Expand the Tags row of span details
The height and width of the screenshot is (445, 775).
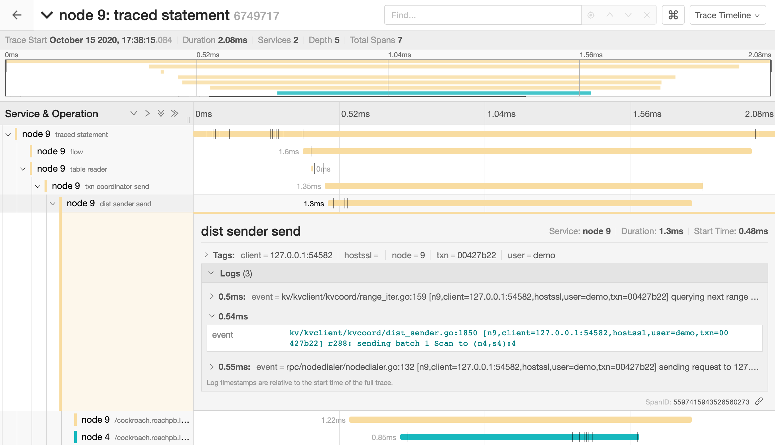(206, 255)
